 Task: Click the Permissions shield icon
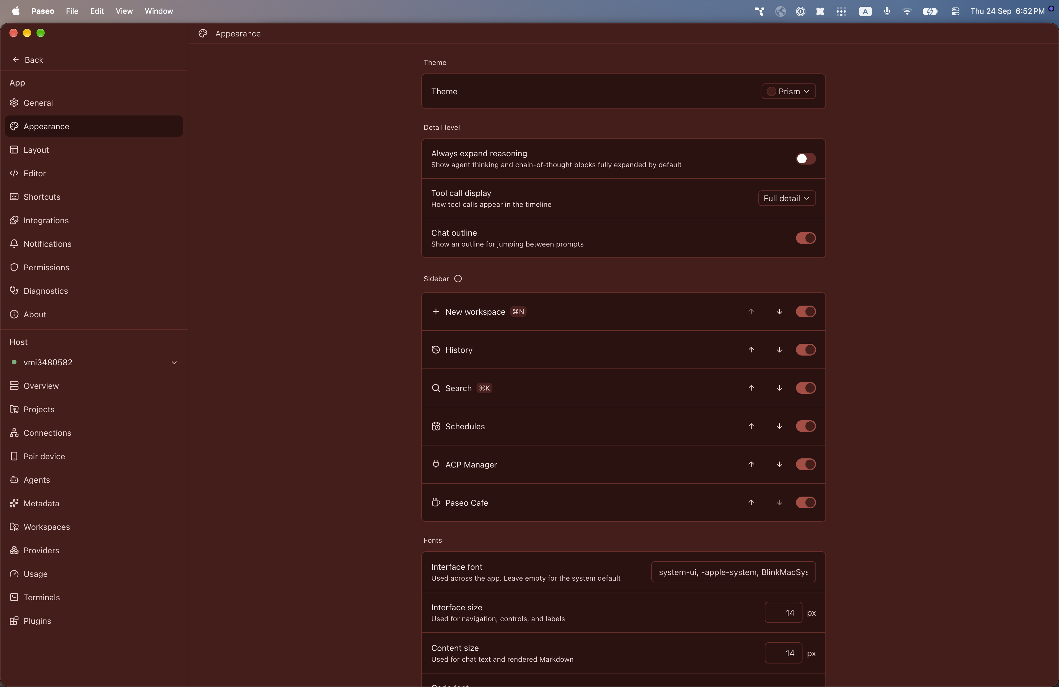click(x=14, y=267)
